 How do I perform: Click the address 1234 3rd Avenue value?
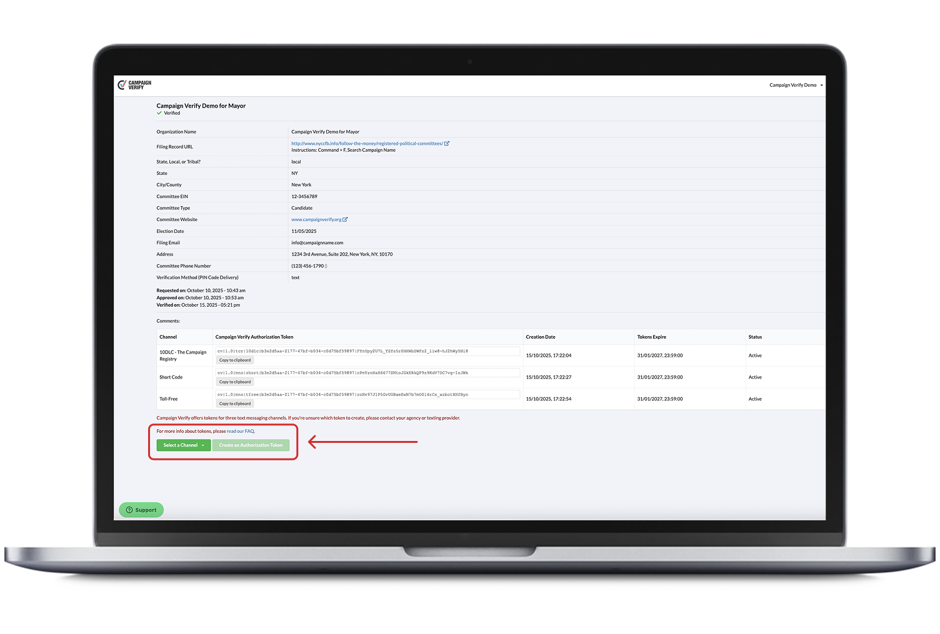tap(342, 254)
